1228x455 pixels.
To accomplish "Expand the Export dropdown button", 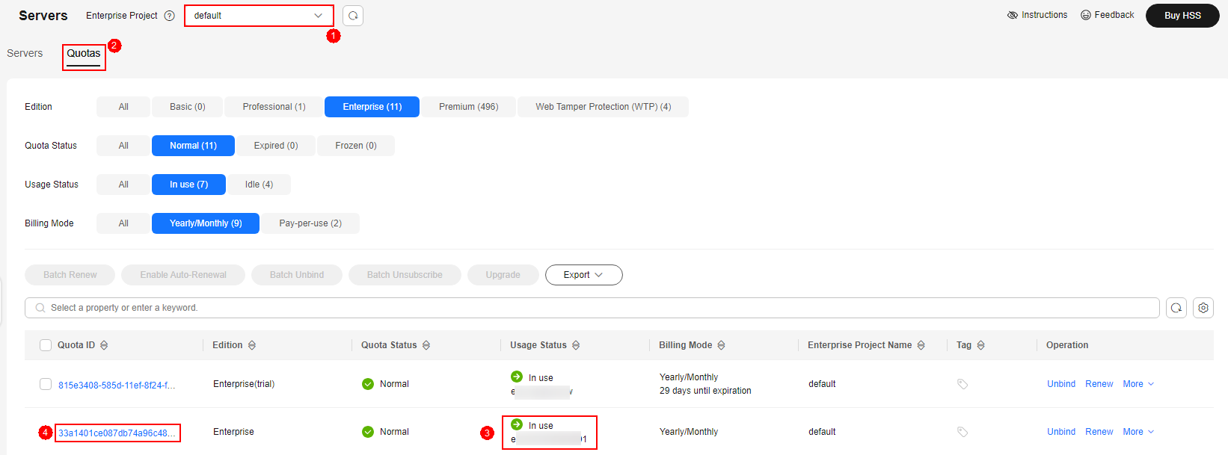I will (583, 275).
